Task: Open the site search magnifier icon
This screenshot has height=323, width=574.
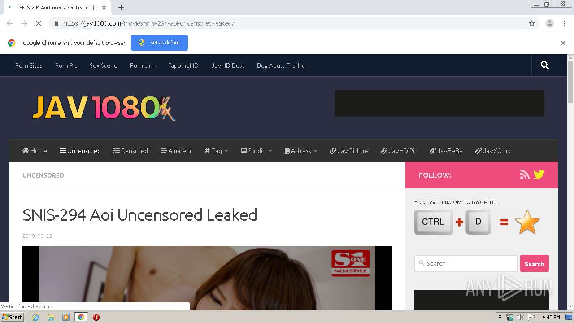Action: [x=545, y=65]
